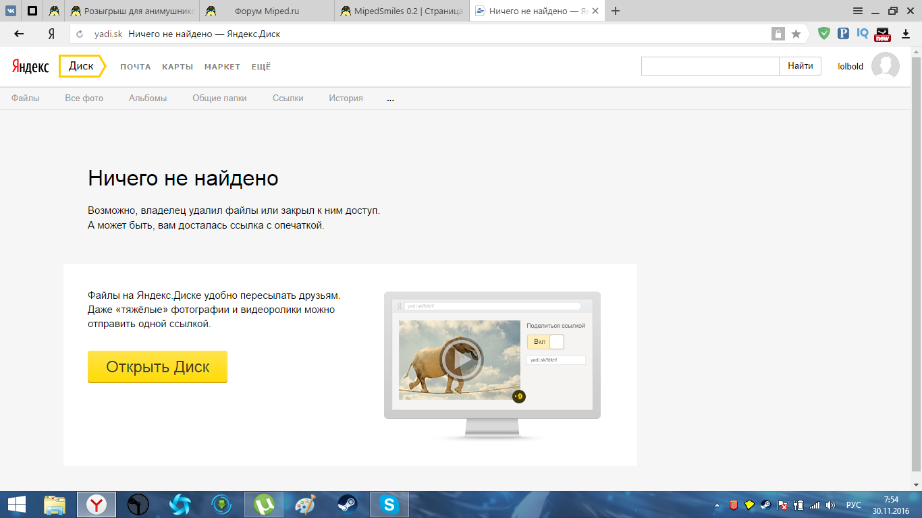Click the yellow tag tray icon
Screen dimensions: 922x518
[749, 505]
